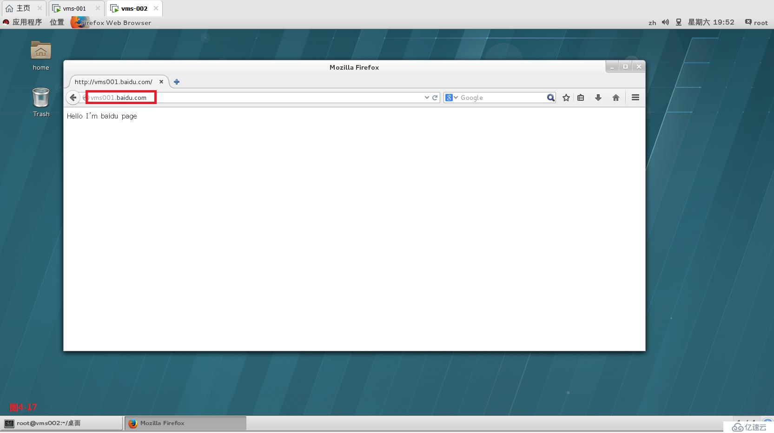Click the 'Hello I'm baidu page' text
Screen dimensions: 774x433
[102, 116]
